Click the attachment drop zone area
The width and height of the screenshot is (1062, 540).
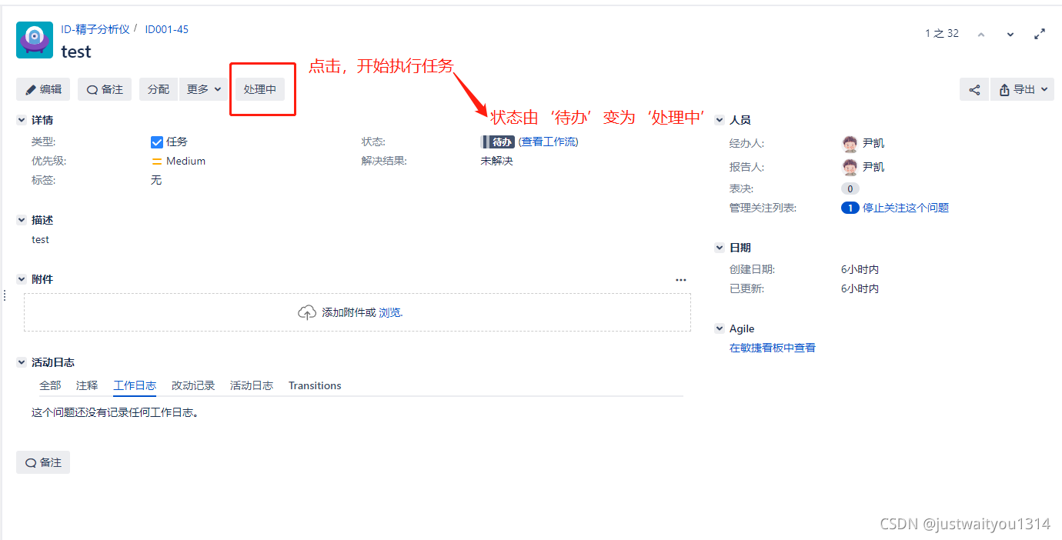357,312
